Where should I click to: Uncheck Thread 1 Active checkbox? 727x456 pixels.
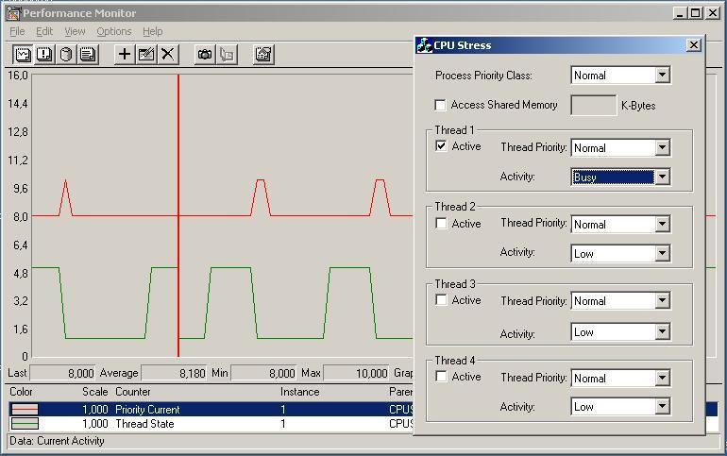(x=441, y=146)
